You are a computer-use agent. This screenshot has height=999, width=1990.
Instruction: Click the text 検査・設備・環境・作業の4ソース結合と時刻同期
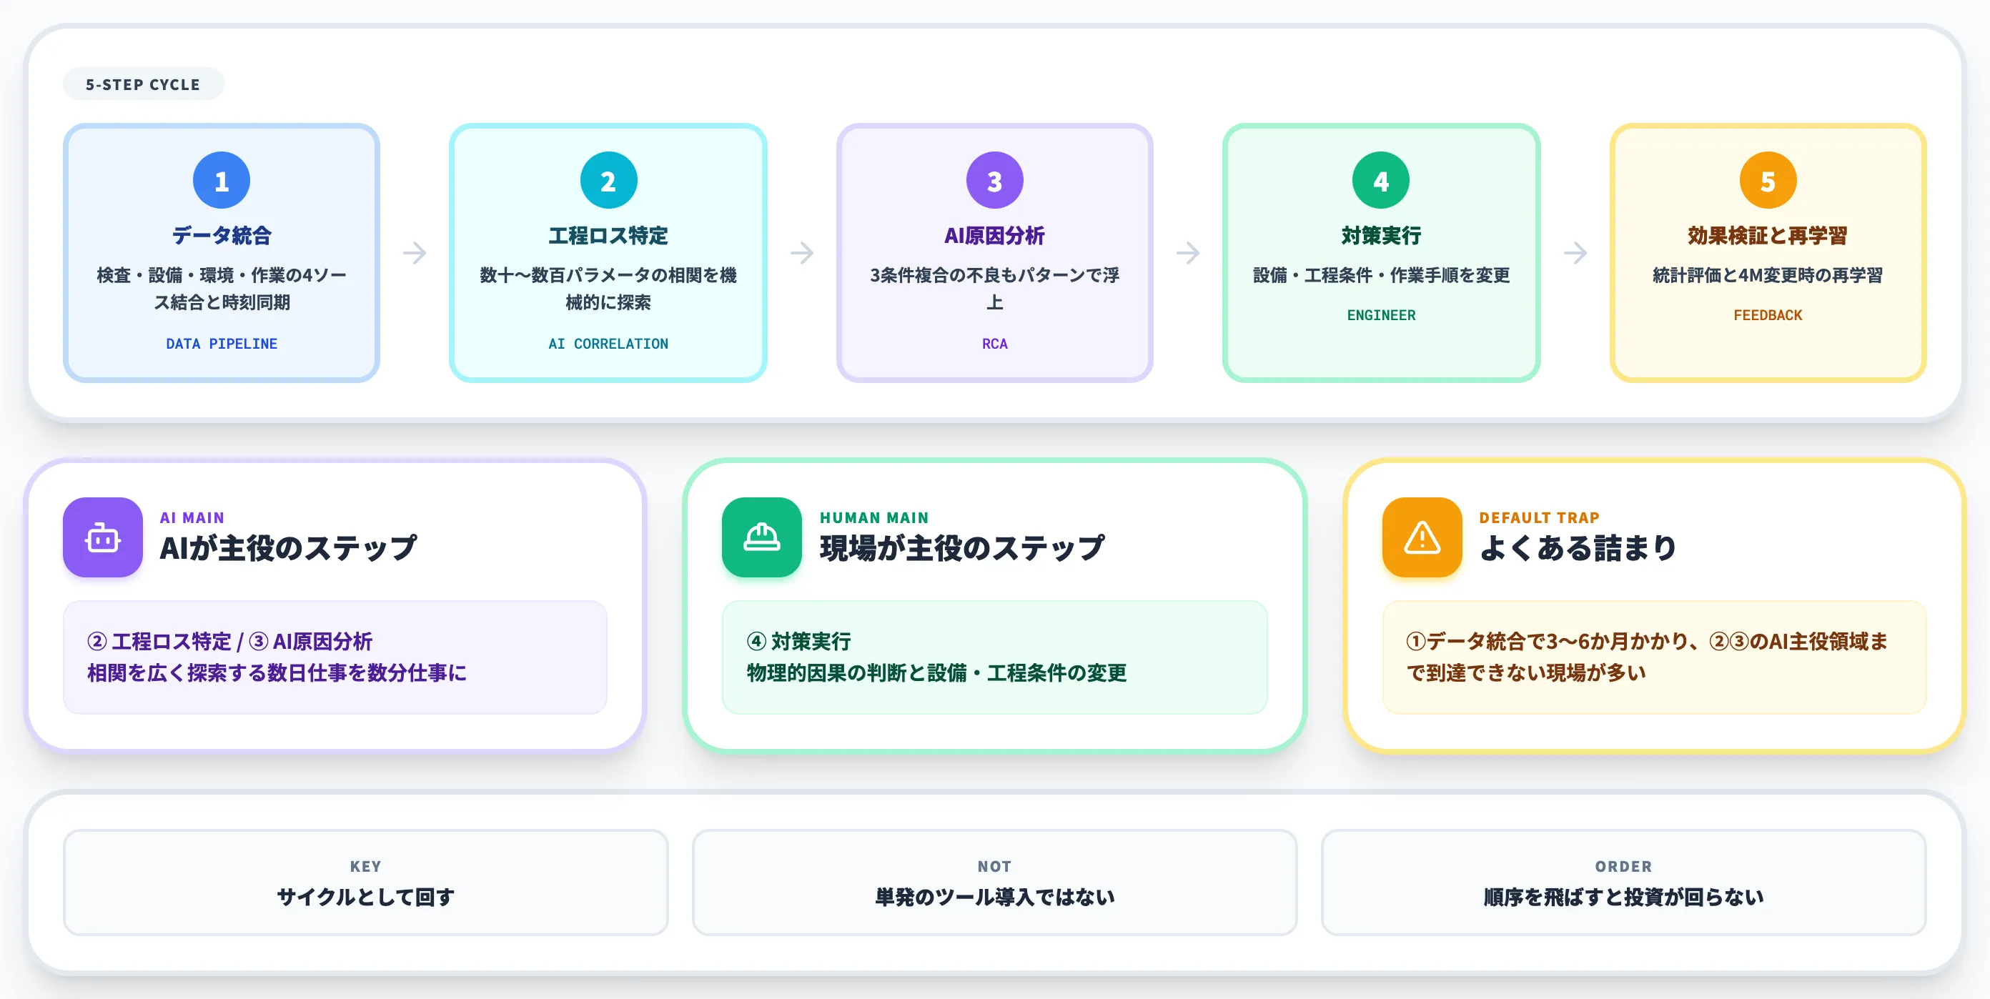[222, 289]
